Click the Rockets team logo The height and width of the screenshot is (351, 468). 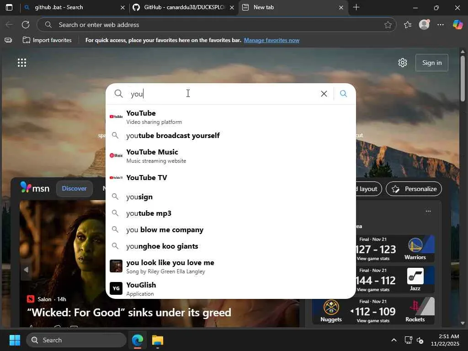pyautogui.click(x=415, y=307)
